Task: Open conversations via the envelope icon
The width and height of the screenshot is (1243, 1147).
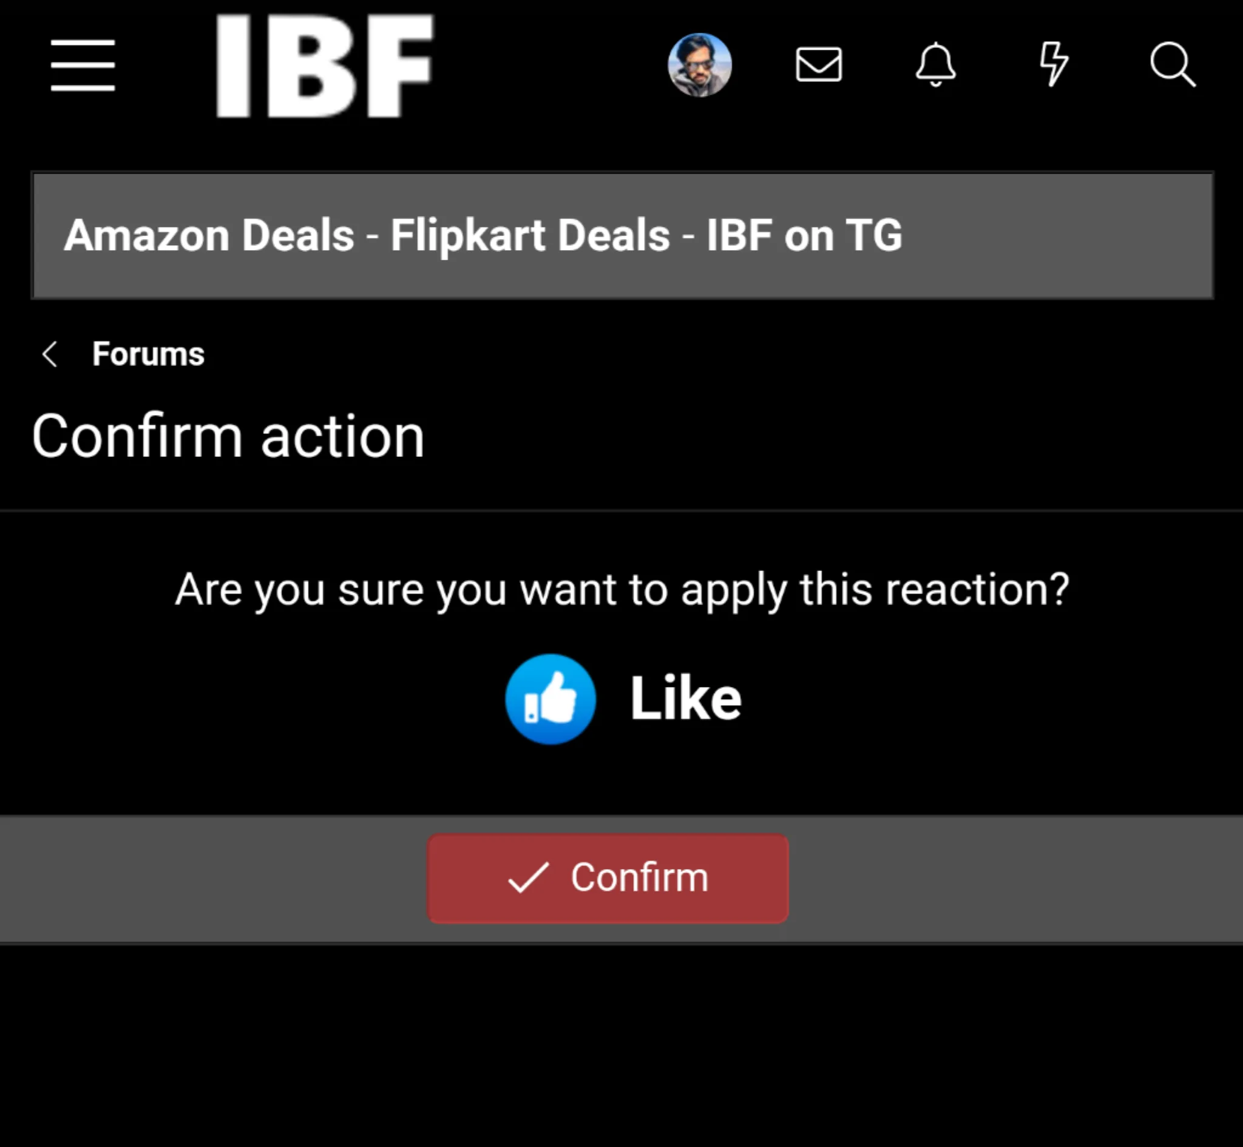Action: [819, 64]
